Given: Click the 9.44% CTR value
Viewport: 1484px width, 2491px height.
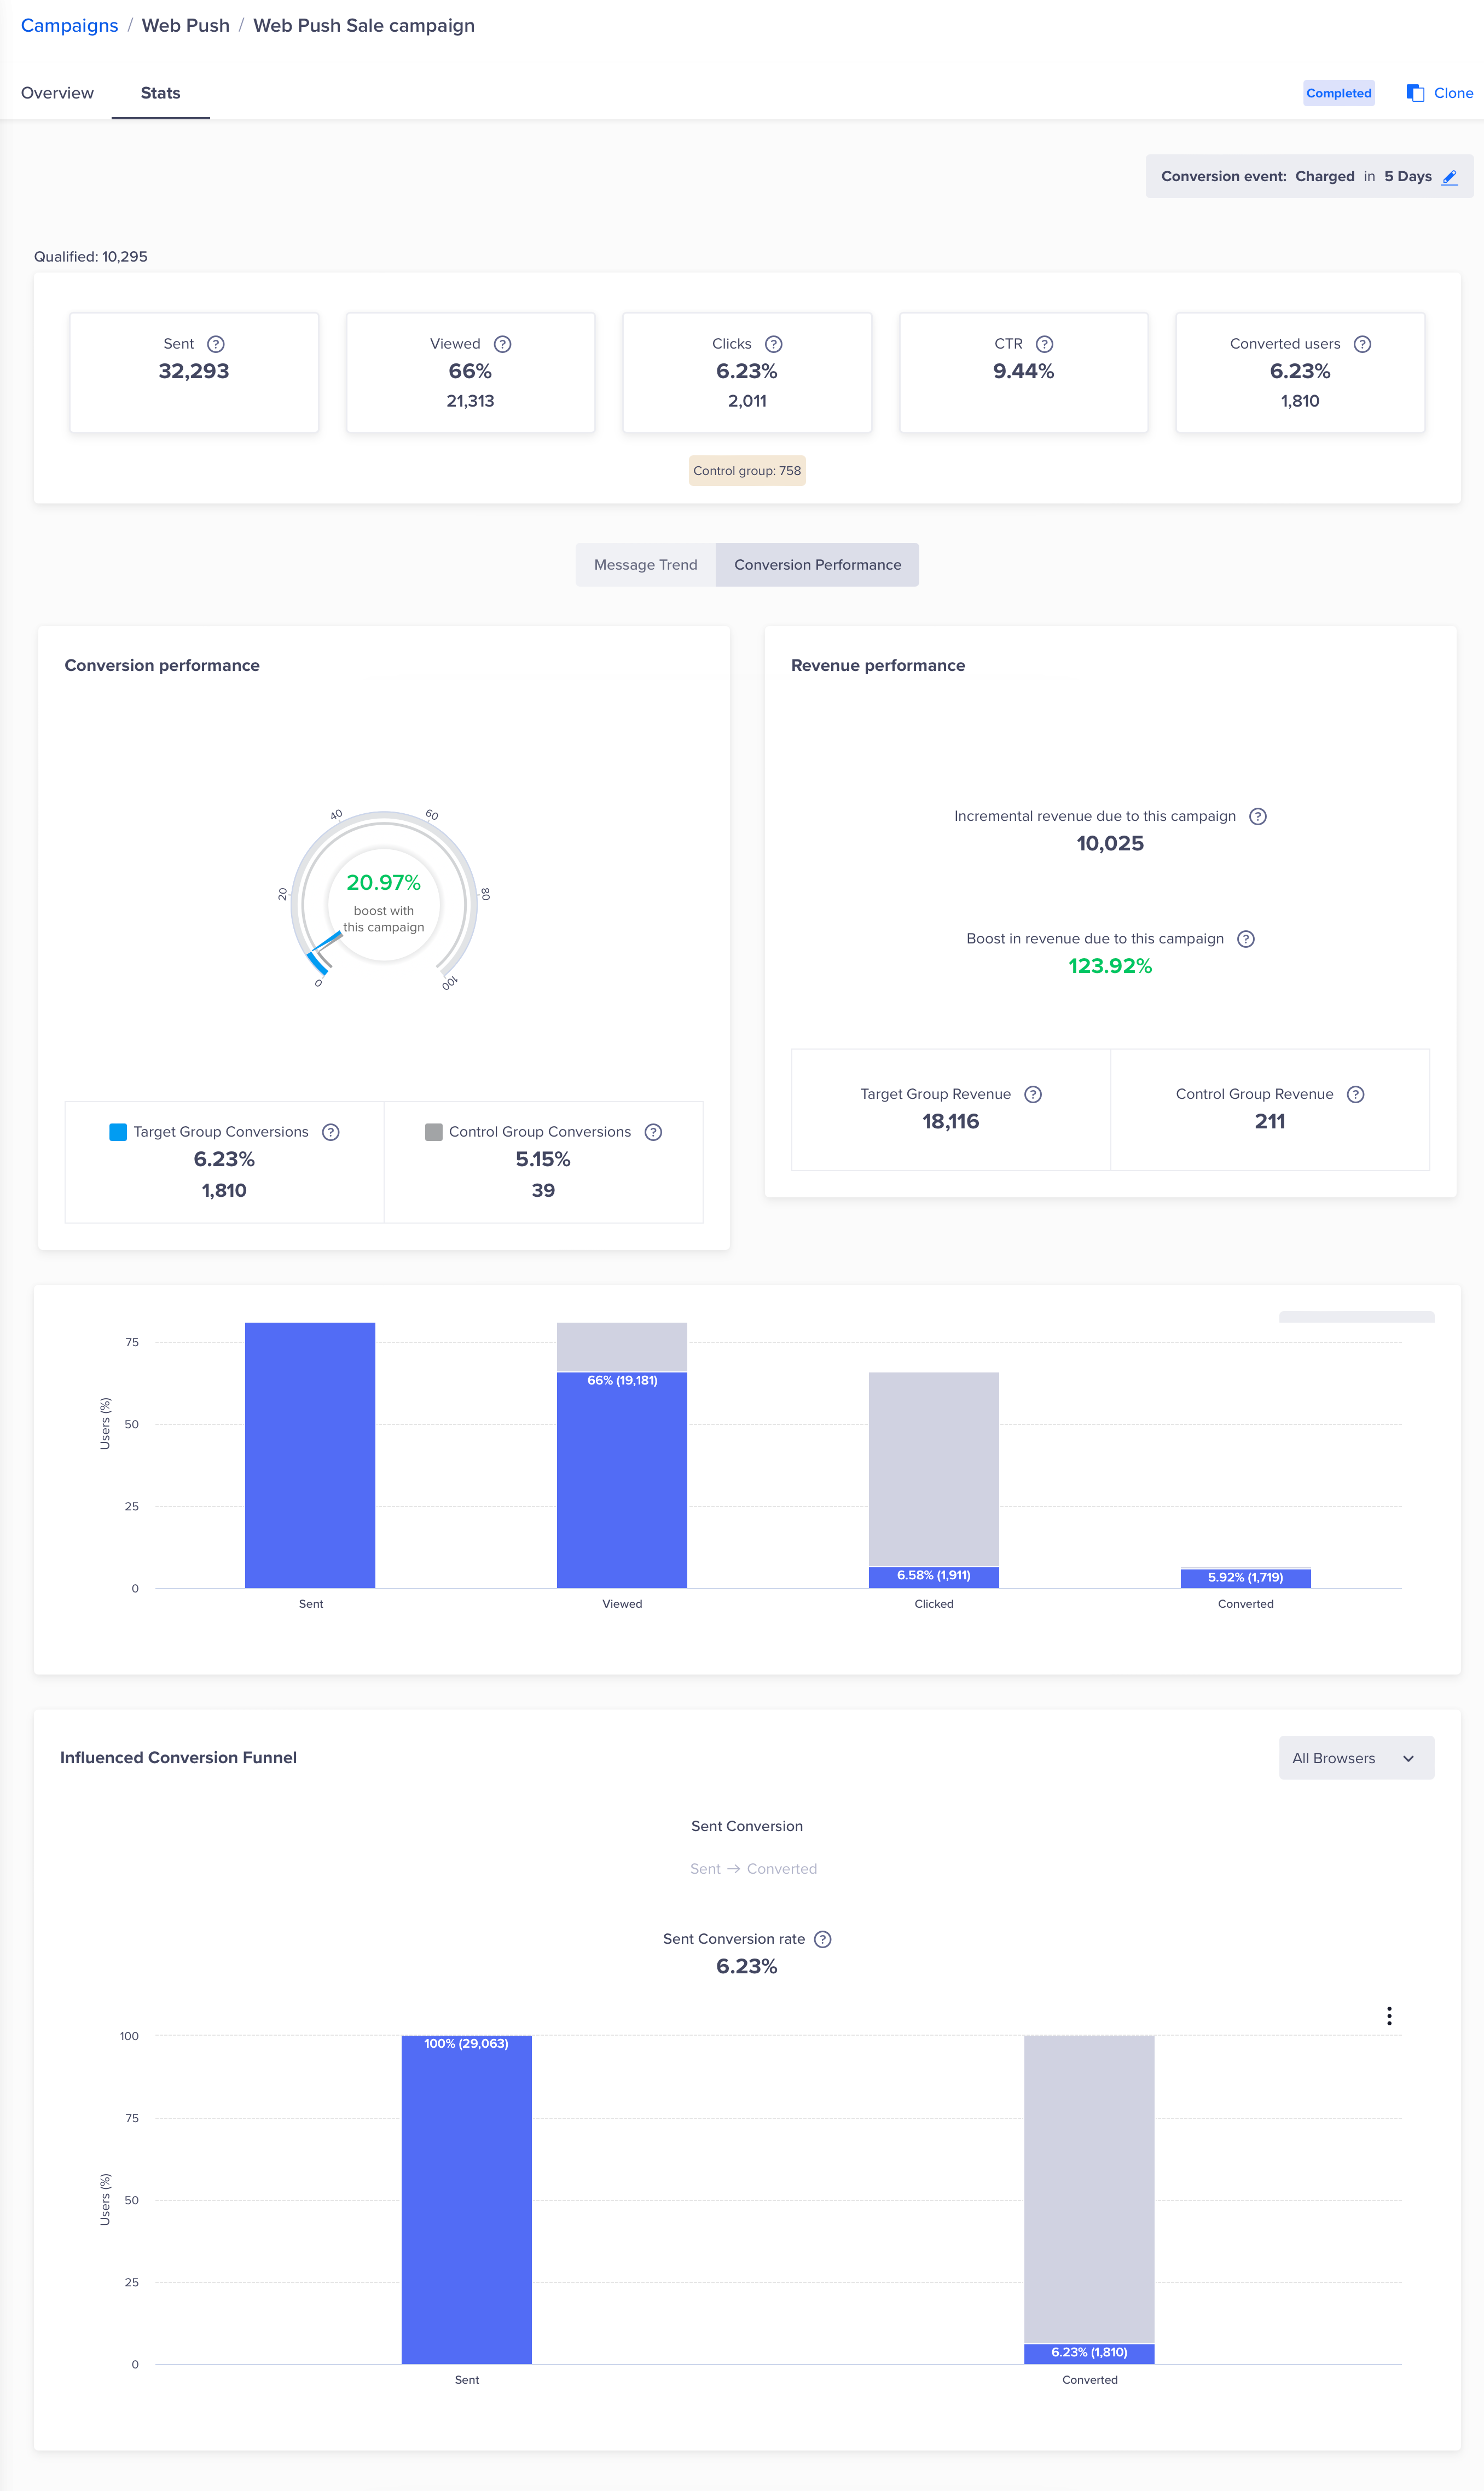Looking at the screenshot, I should (1024, 372).
